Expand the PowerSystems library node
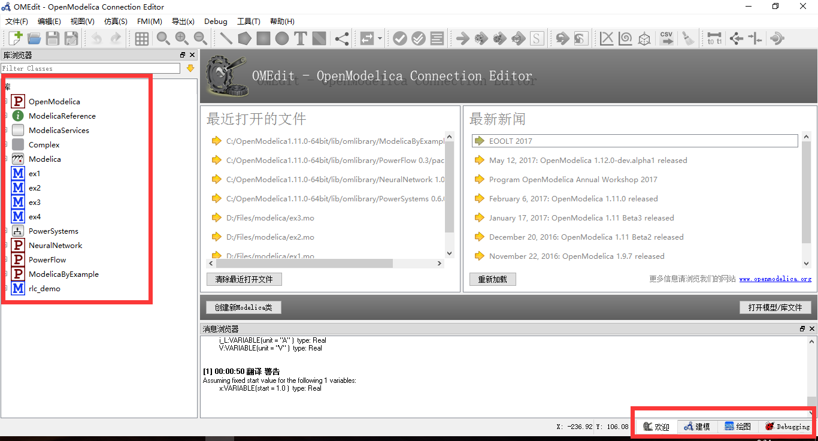Viewport: 818px width, 441px height. (6, 231)
